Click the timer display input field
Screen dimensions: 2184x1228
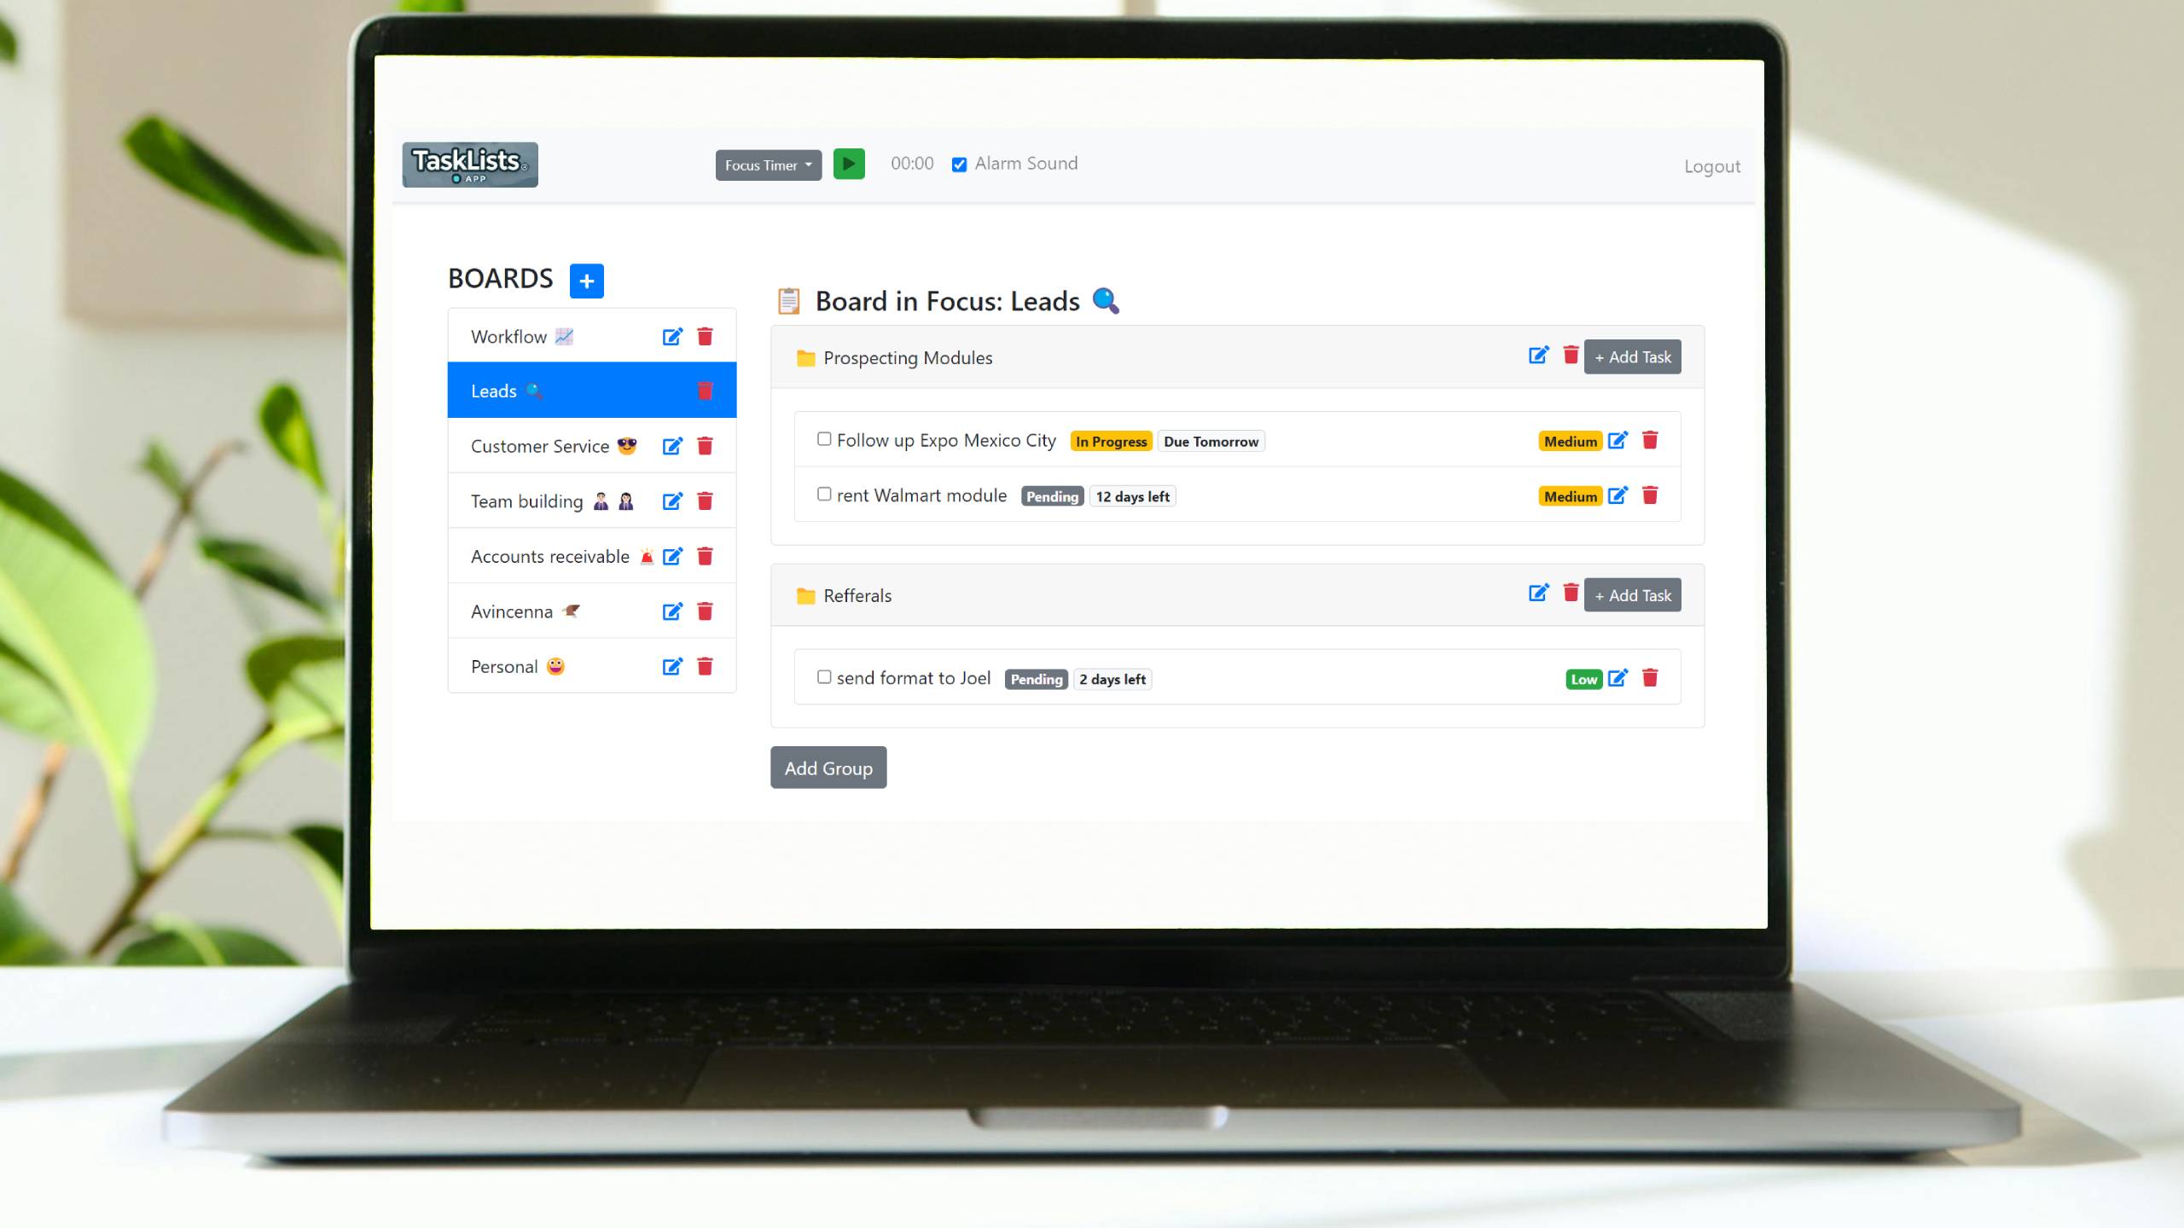[910, 162]
